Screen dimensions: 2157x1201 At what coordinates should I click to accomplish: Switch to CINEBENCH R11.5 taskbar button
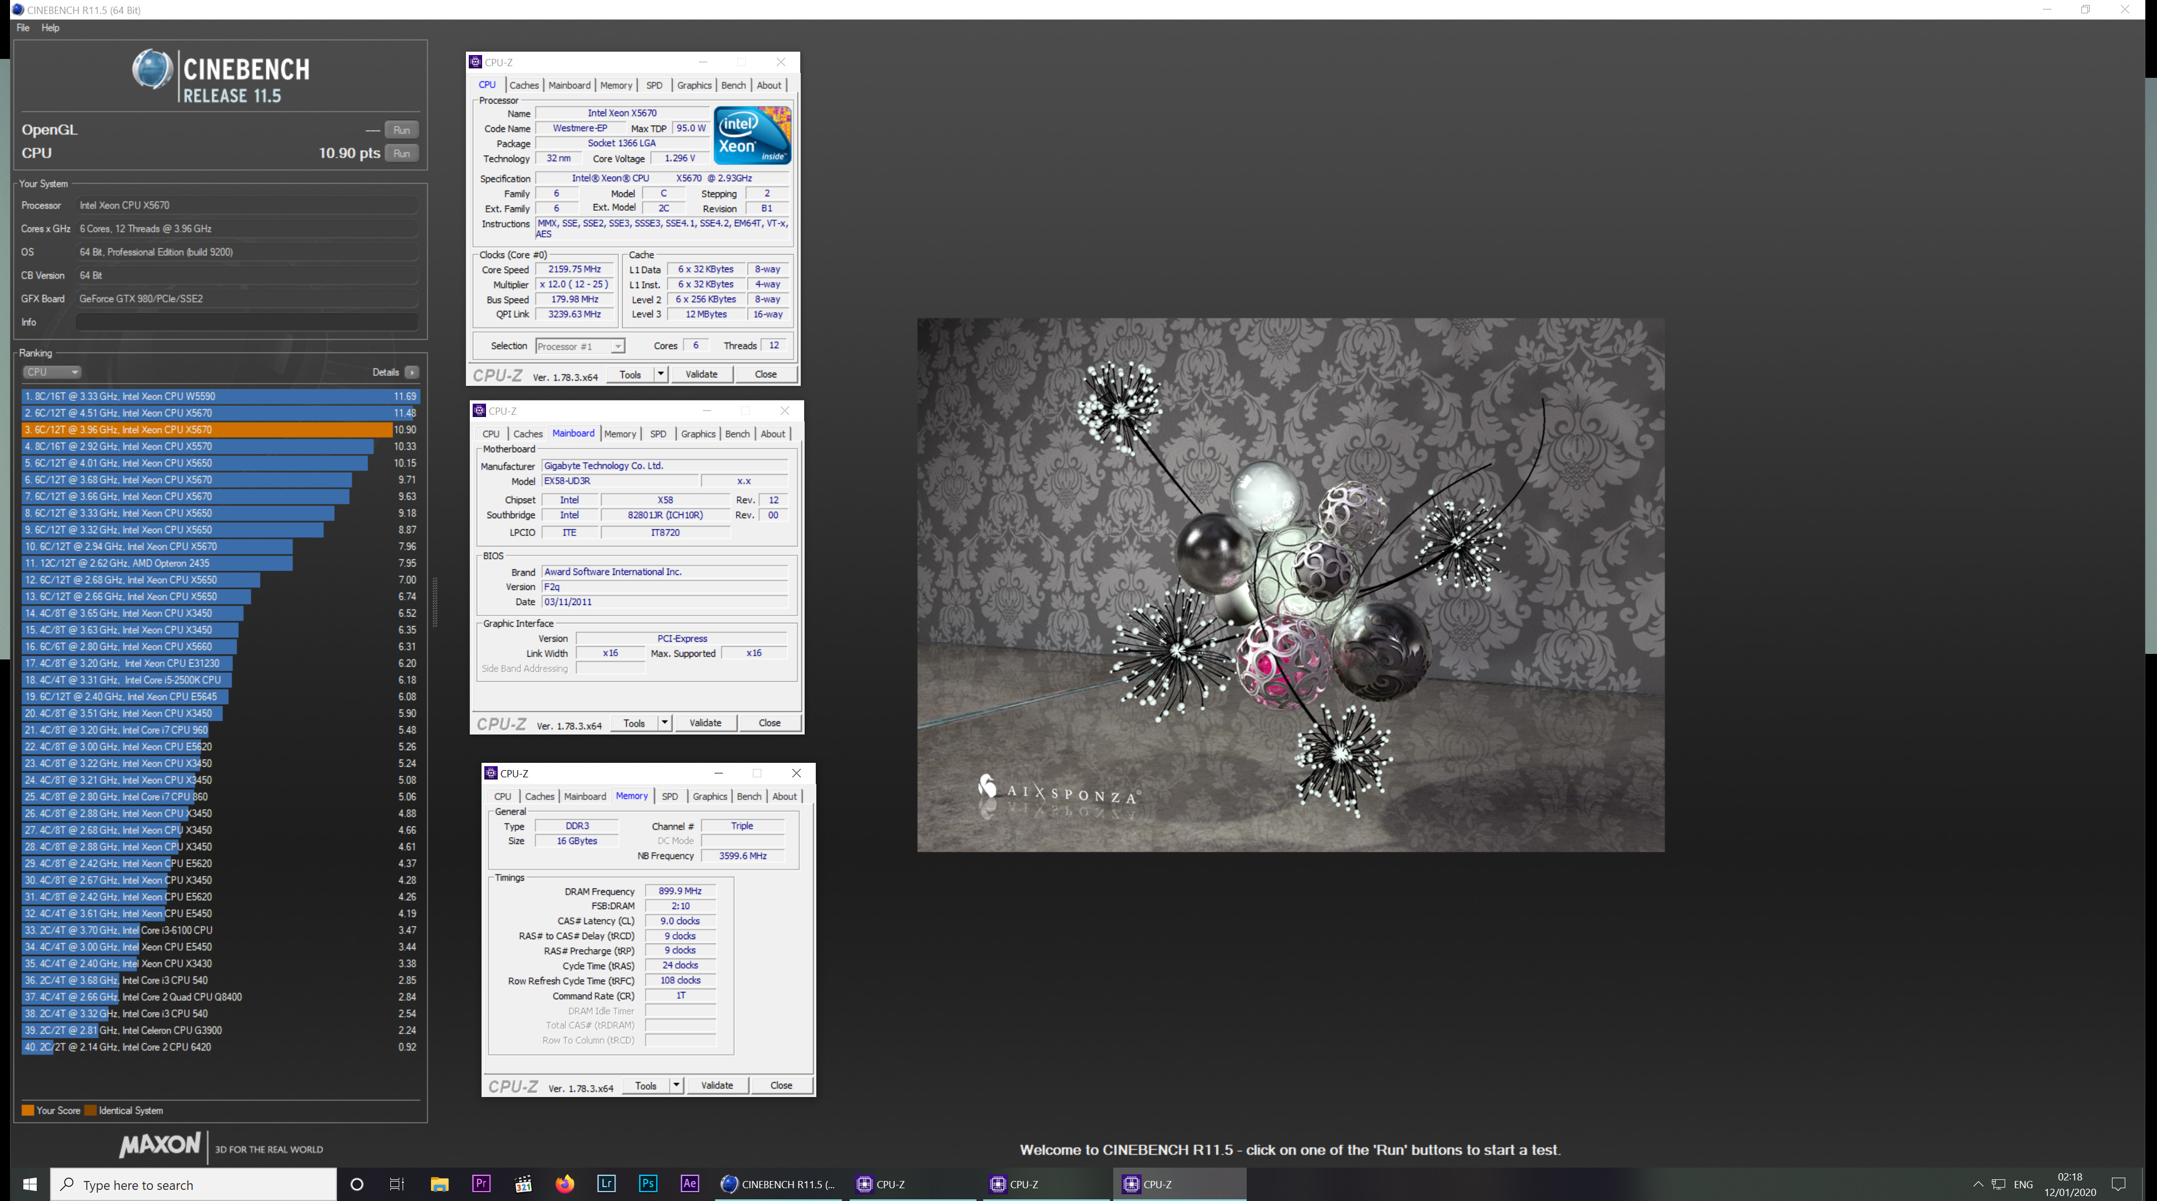778,1184
